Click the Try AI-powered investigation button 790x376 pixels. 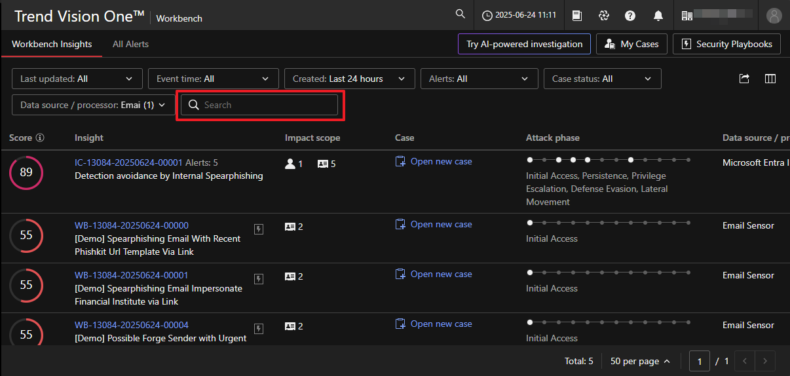[524, 44]
